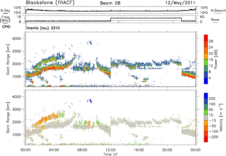This screenshot has height=156, width=226.
Task: Click the '200' value on the velocity scale
Action: click(x=212, y=99)
